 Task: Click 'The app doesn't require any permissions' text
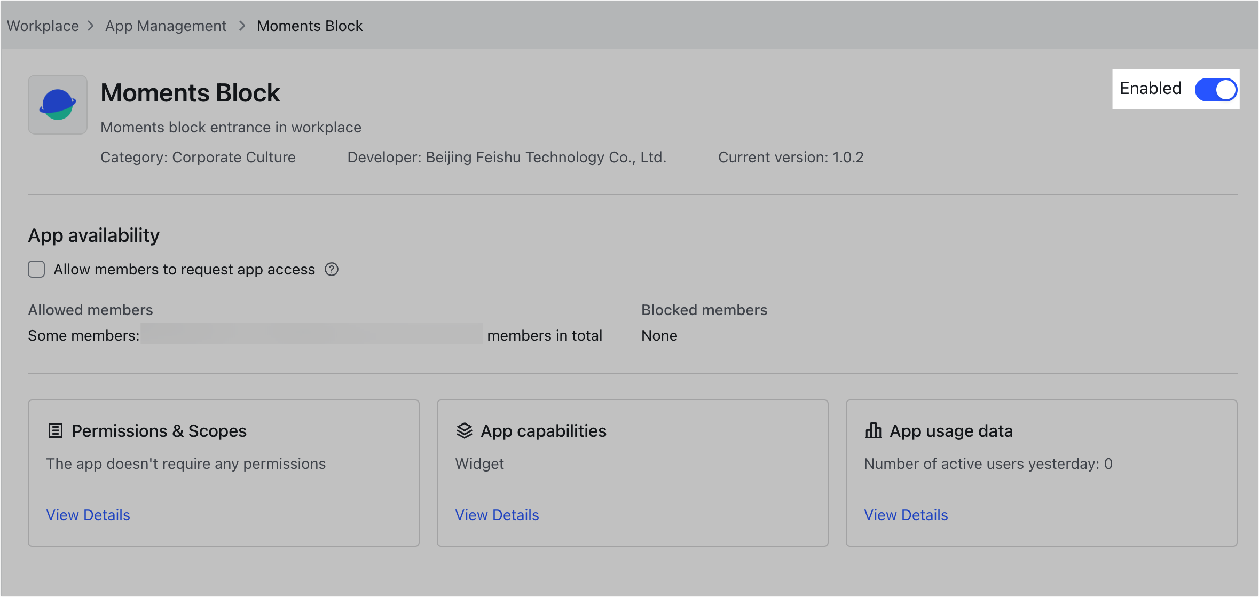[x=186, y=464]
